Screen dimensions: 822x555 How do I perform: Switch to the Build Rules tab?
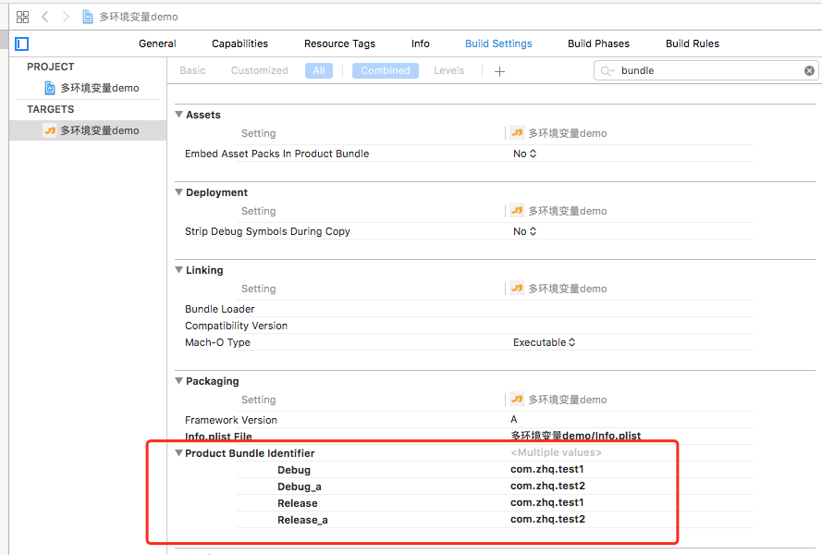(x=693, y=43)
